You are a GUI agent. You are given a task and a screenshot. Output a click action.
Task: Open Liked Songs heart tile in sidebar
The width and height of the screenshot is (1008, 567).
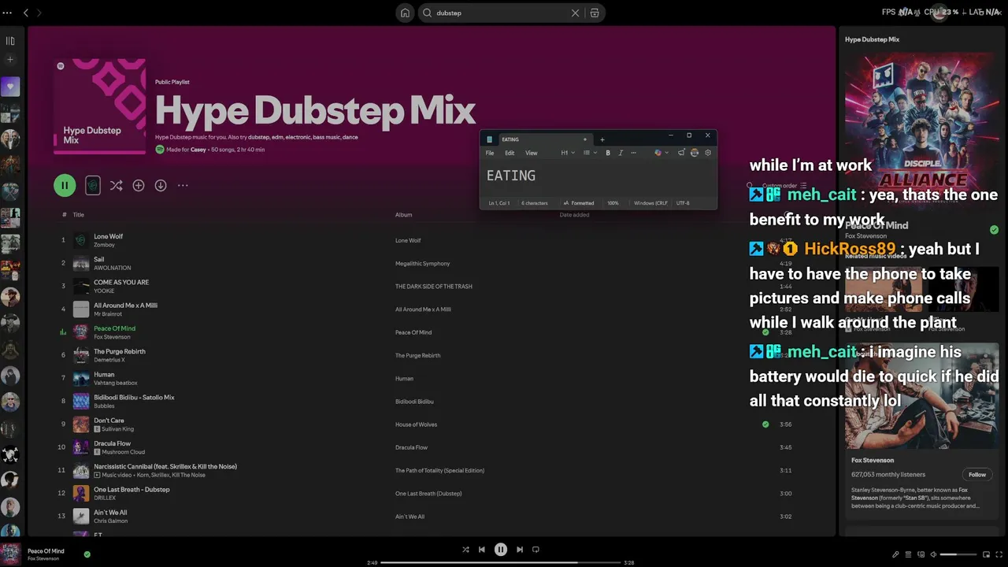10,87
